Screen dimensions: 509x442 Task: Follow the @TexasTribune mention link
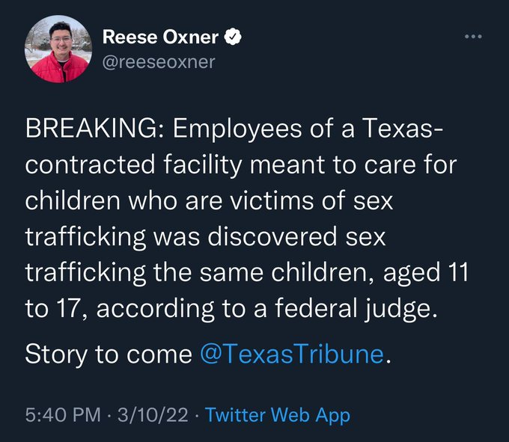pos(292,354)
